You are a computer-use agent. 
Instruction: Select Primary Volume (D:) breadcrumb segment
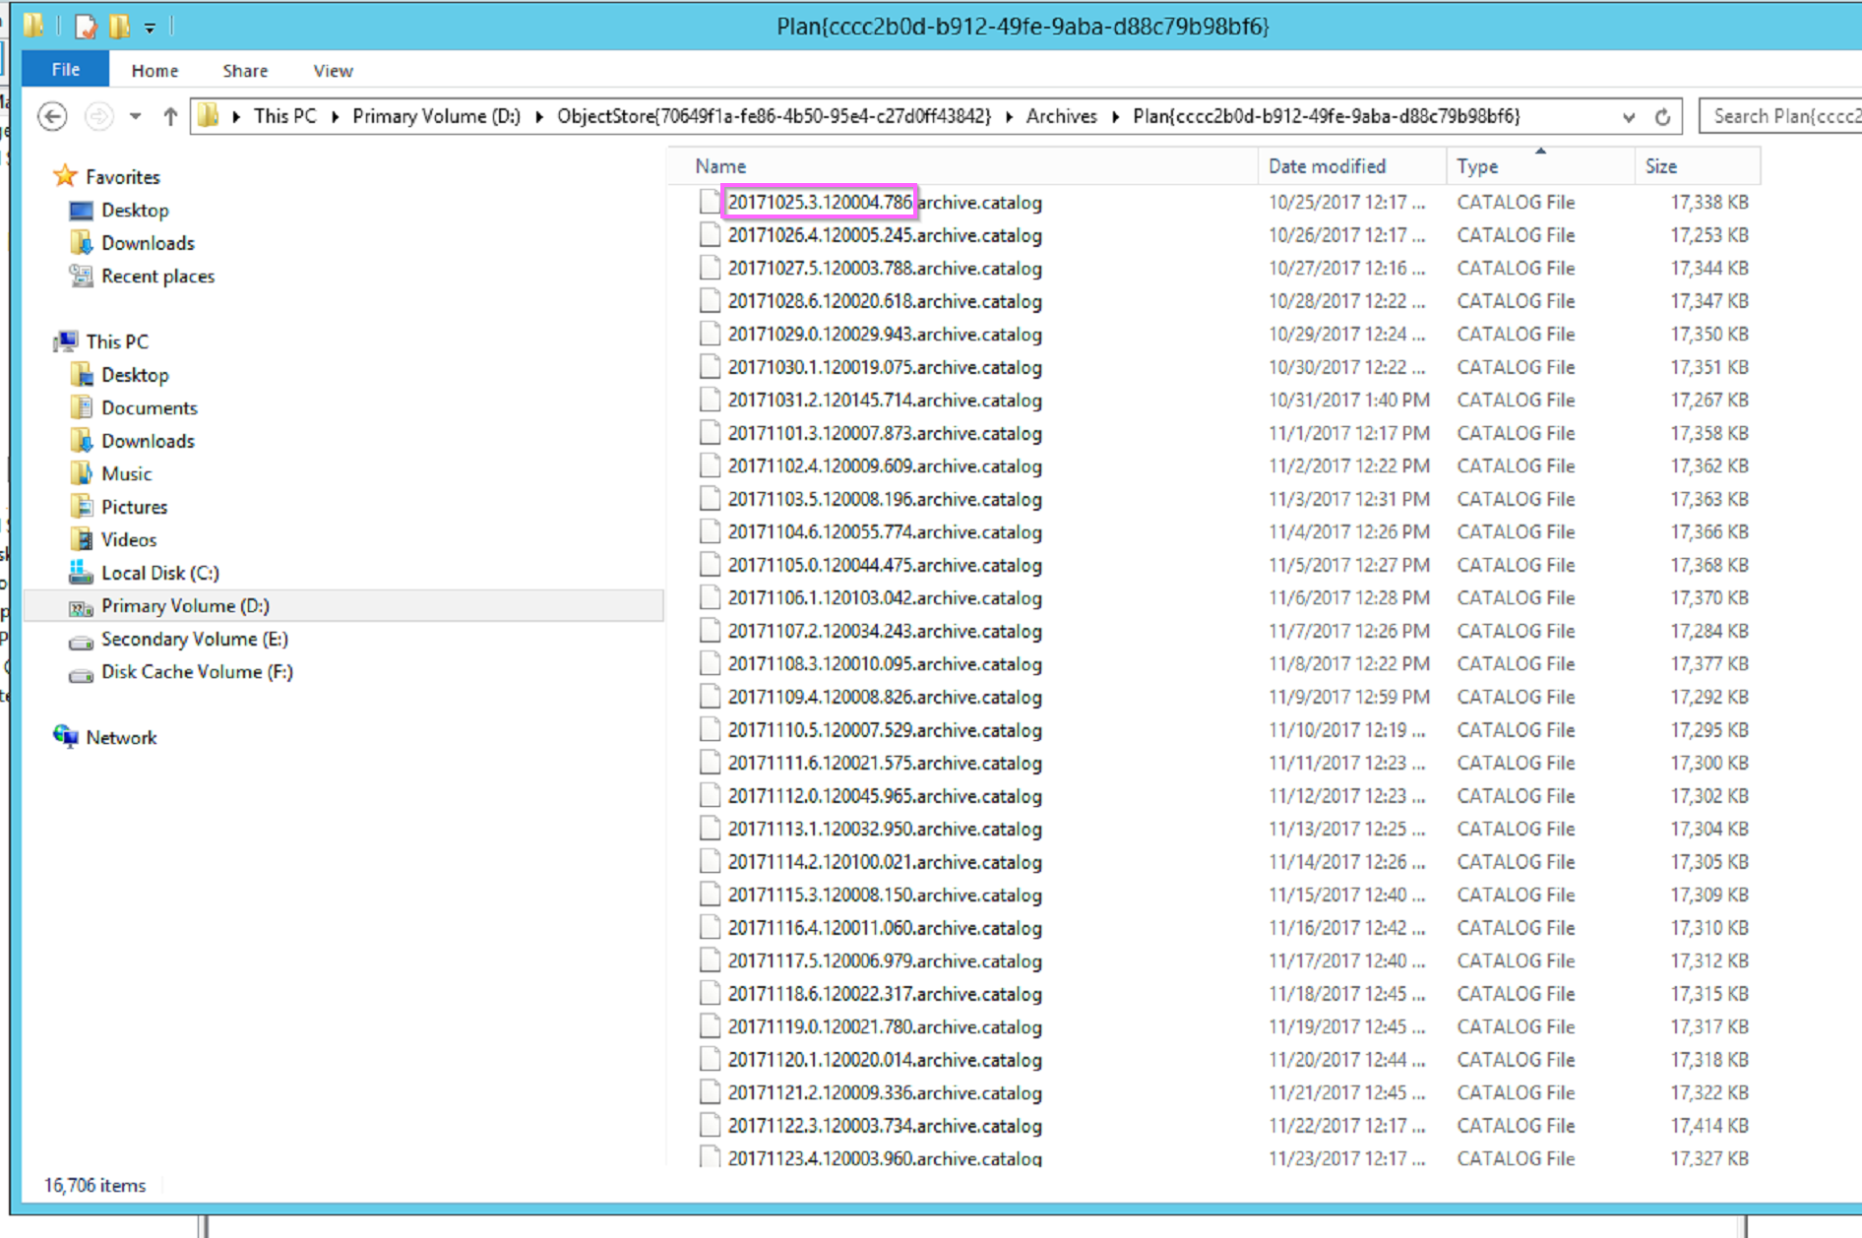click(436, 116)
